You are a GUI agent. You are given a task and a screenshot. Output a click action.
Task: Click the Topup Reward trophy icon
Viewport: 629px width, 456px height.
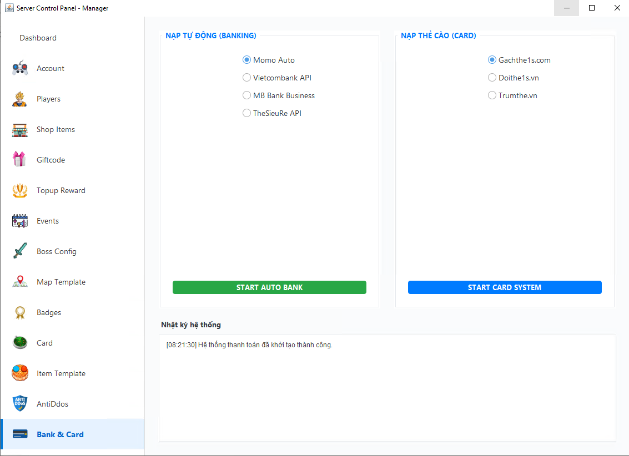pos(19,190)
